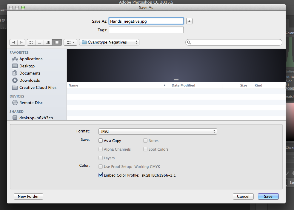
Task: Switch to list view
Action: click(39, 42)
